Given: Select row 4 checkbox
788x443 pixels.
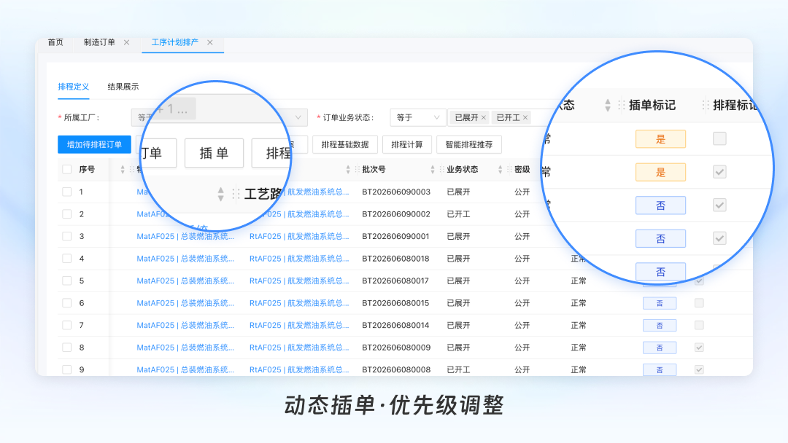Looking at the screenshot, I should click(x=67, y=259).
